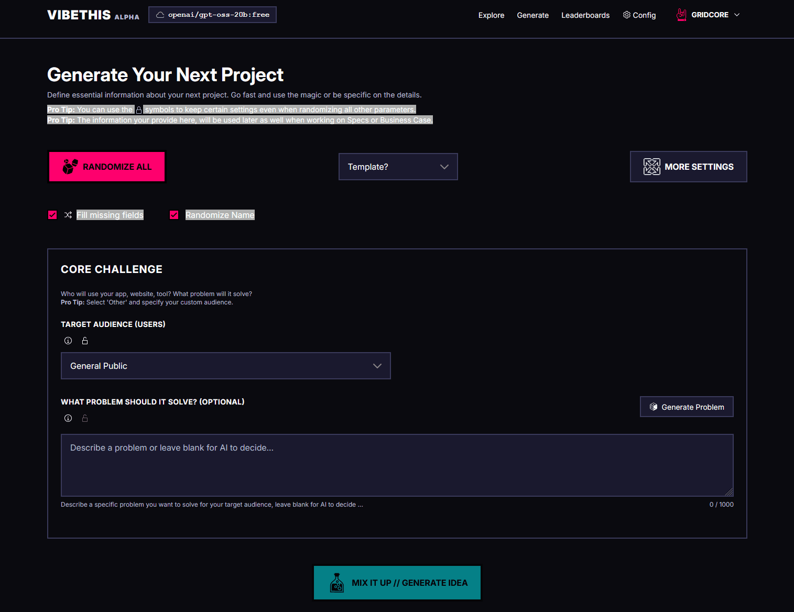The image size is (794, 612).
Task: Uncheck the Randomize Name checkbox
Action: tap(174, 215)
